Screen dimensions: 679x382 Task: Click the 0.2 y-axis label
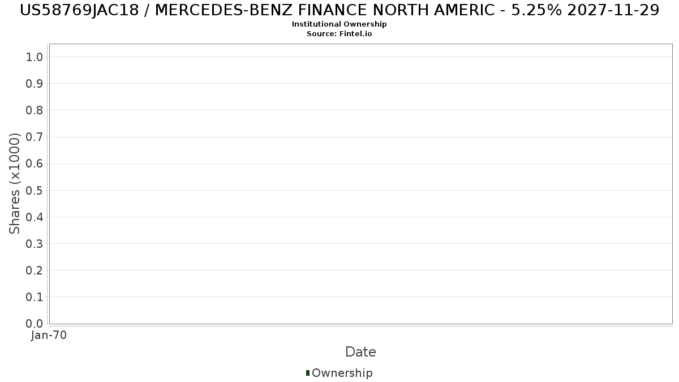coord(35,271)
